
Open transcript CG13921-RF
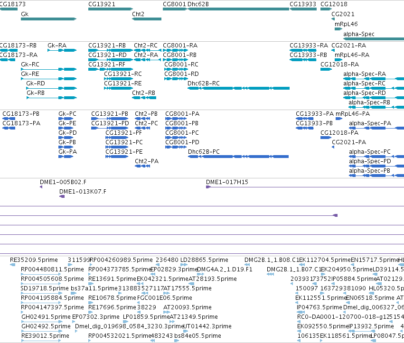pos(107,65)
